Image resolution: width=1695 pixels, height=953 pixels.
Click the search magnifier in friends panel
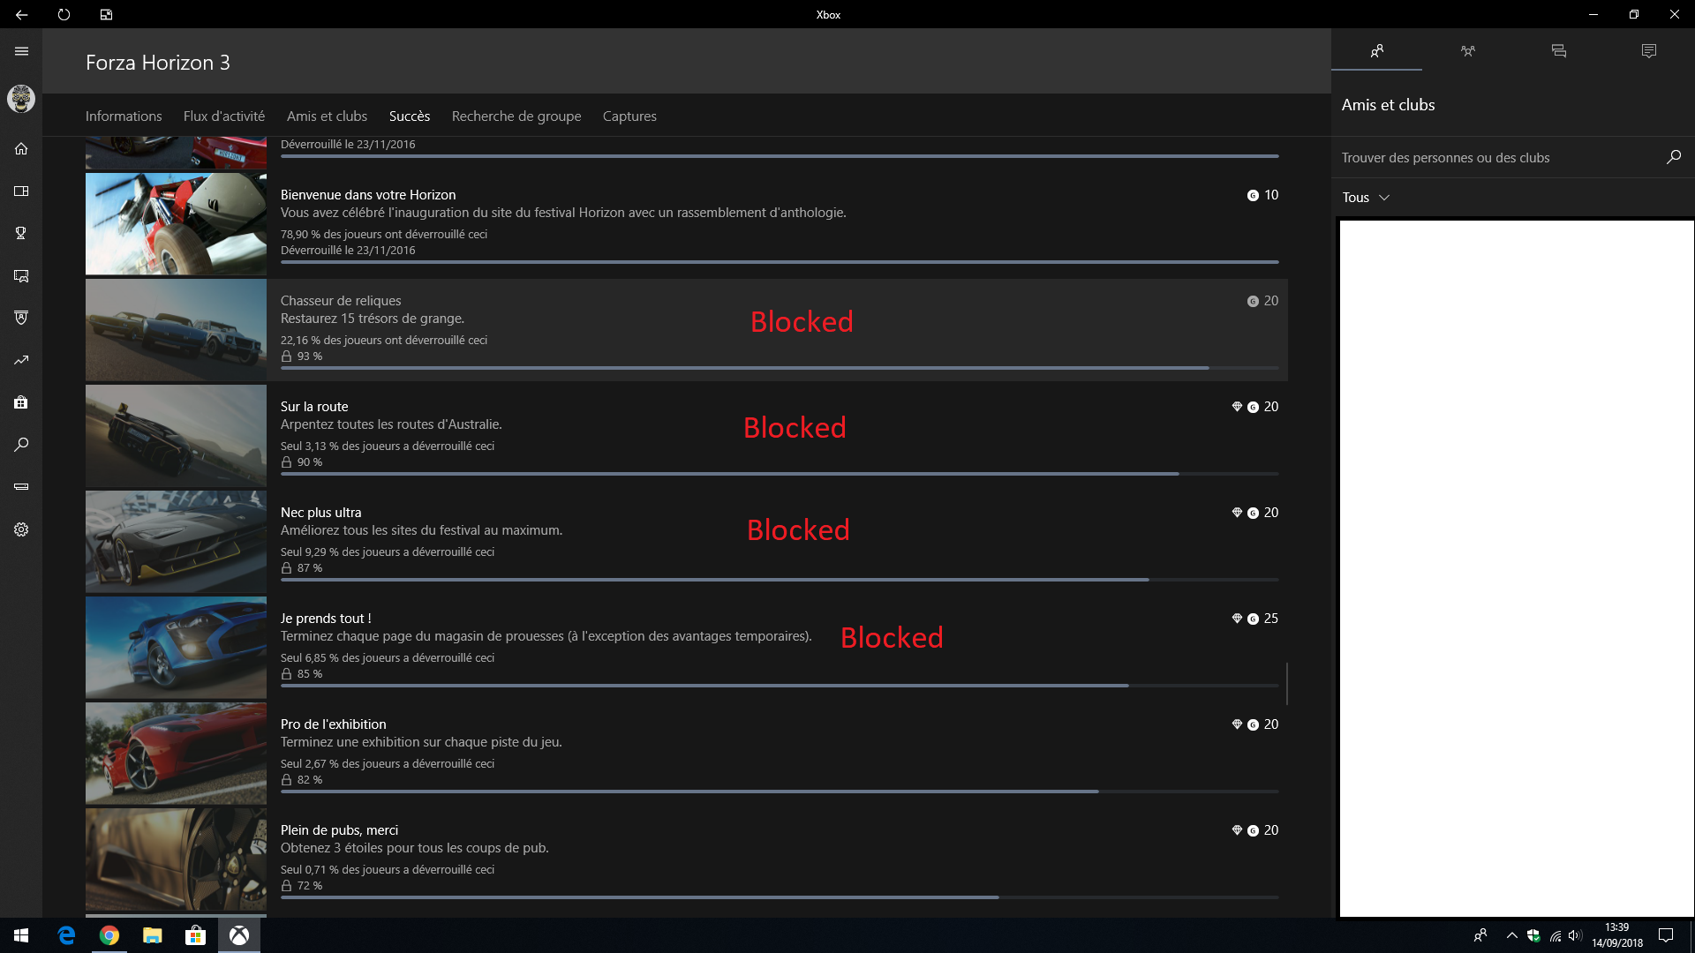click(x=1673, y=157)
